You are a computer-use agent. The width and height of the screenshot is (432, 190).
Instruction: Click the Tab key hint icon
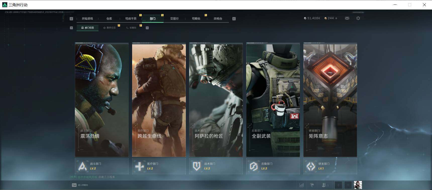[74, 185]
